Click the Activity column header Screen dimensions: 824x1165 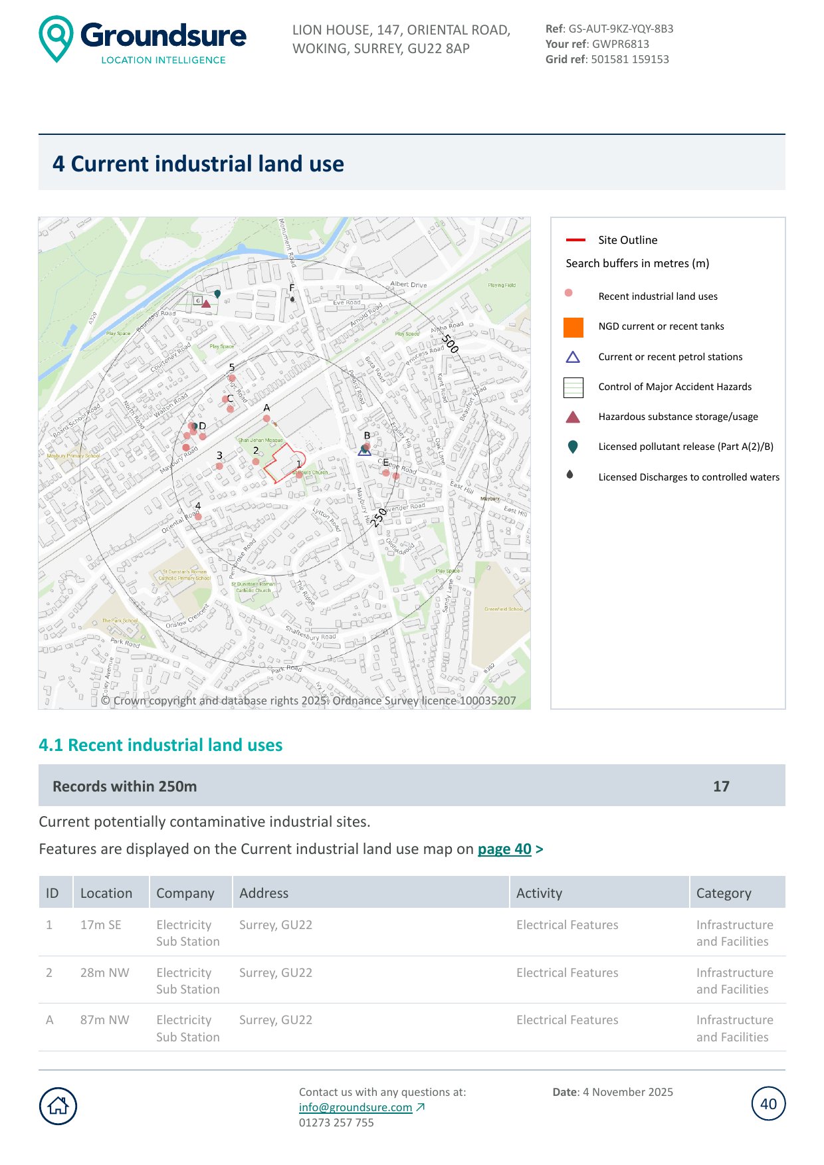click(539, 893)
